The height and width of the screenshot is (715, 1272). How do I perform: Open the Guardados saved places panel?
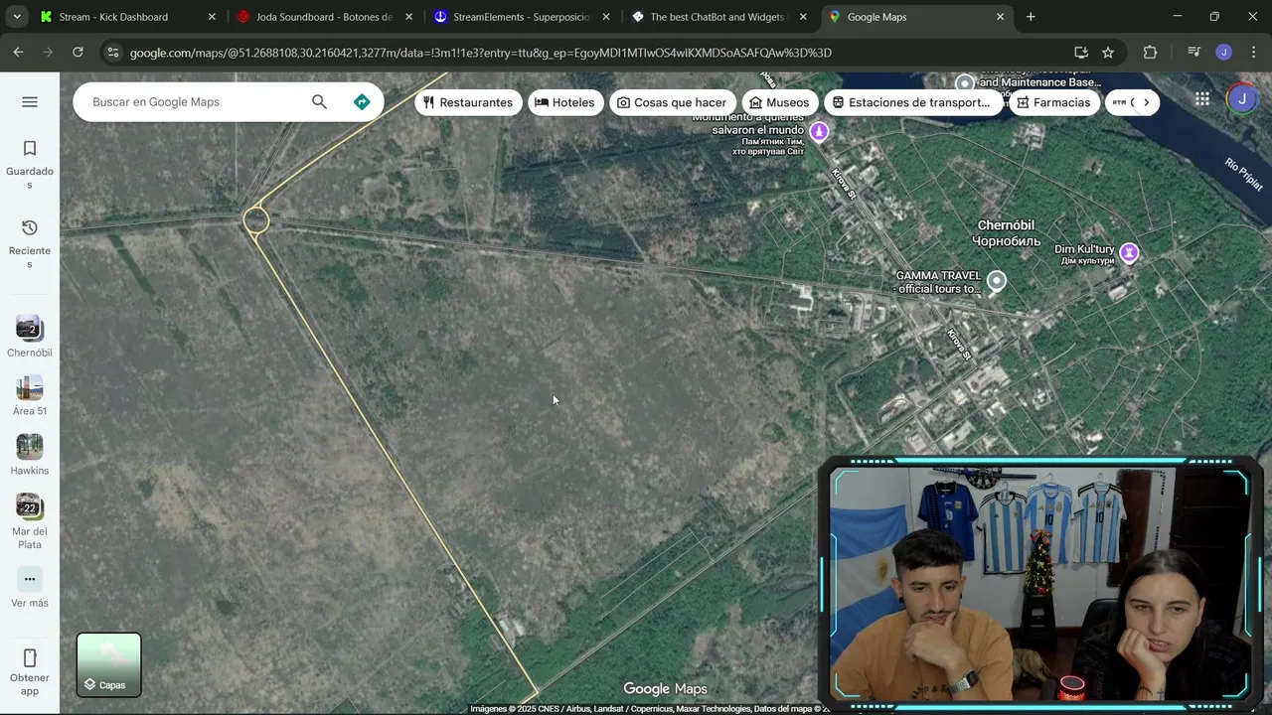pyautogui.click(x=30, y=164)
